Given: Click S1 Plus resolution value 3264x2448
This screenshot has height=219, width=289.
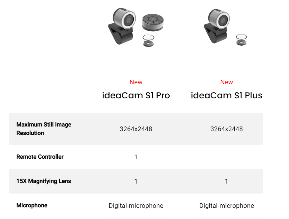Looking at the screenshot, I should 226,129.
